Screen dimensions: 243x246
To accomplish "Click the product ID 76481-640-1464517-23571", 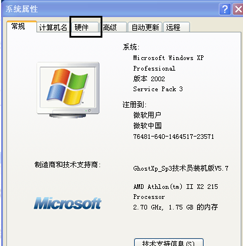I will 174,137.
